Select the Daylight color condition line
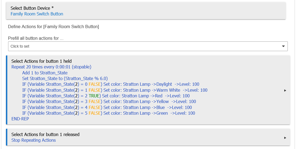Viewport: 297px width, 149px height. pyautogui.click(x=111, y=84)
